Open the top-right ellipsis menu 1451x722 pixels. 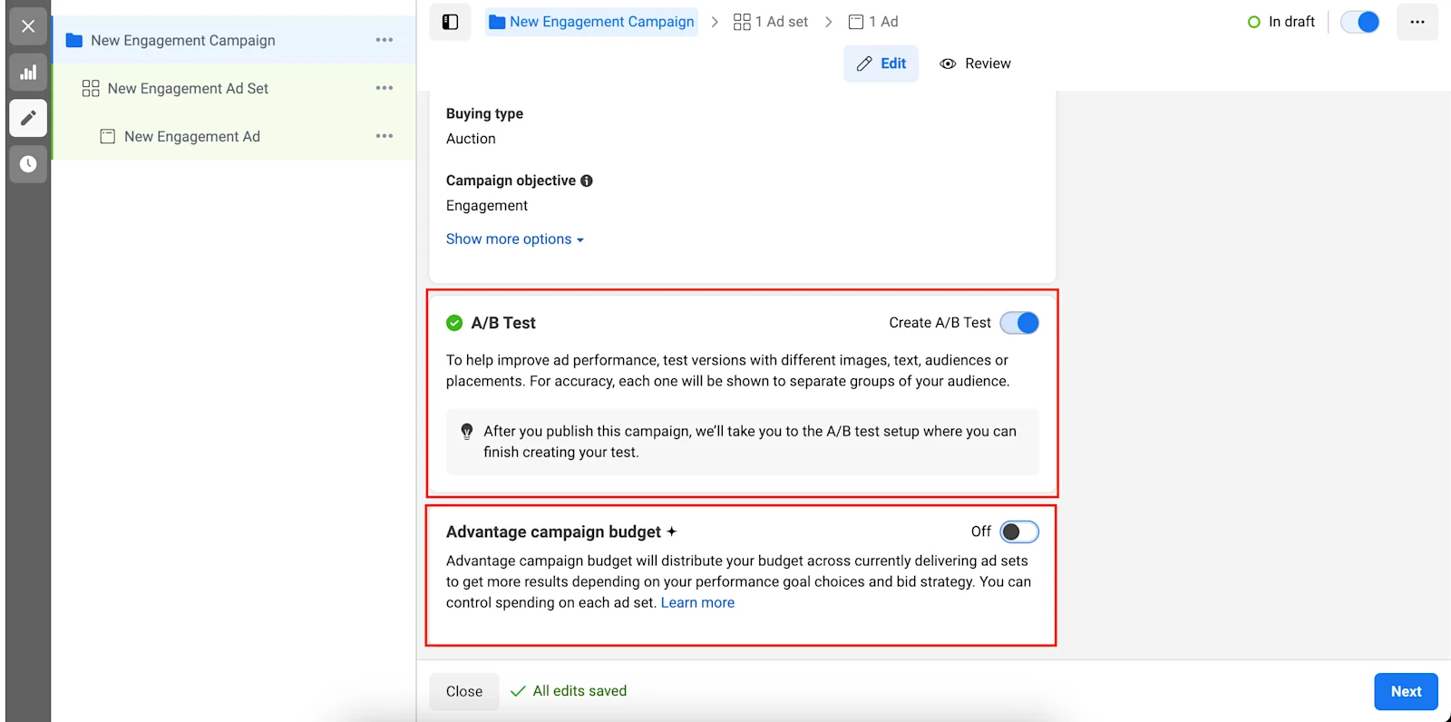click(x=1417, y=22)
